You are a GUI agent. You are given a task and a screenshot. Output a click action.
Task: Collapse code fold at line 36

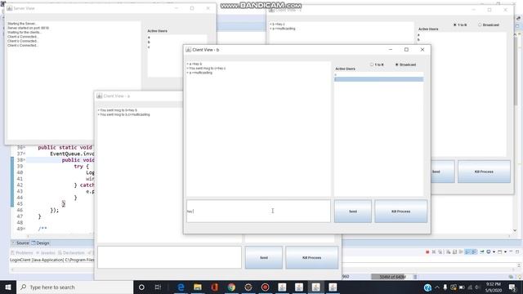point(24,148)
